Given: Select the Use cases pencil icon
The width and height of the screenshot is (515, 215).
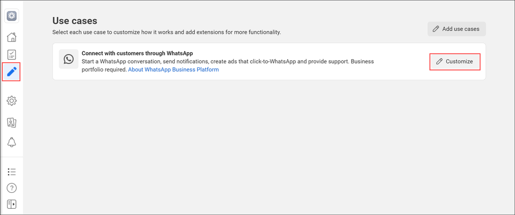Looking at the screenshot, I should [11, 71].
